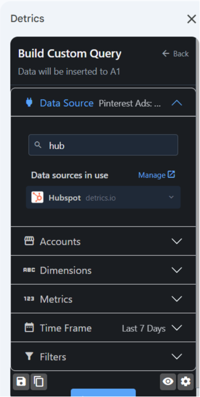
Task: Open the Time Frame section label
Action: click(65, 328)
